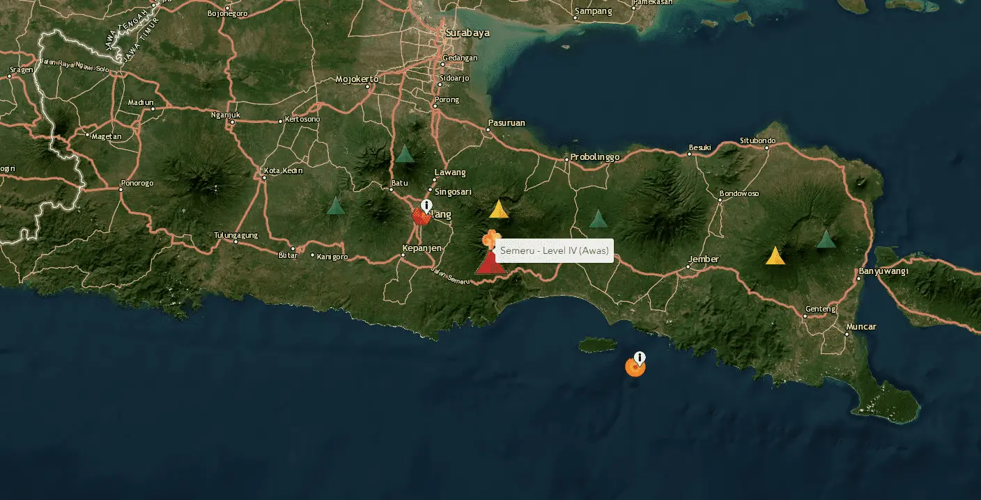Click the small island off the south coast
The width and height of the screenshot is (981, 500).
598,345
